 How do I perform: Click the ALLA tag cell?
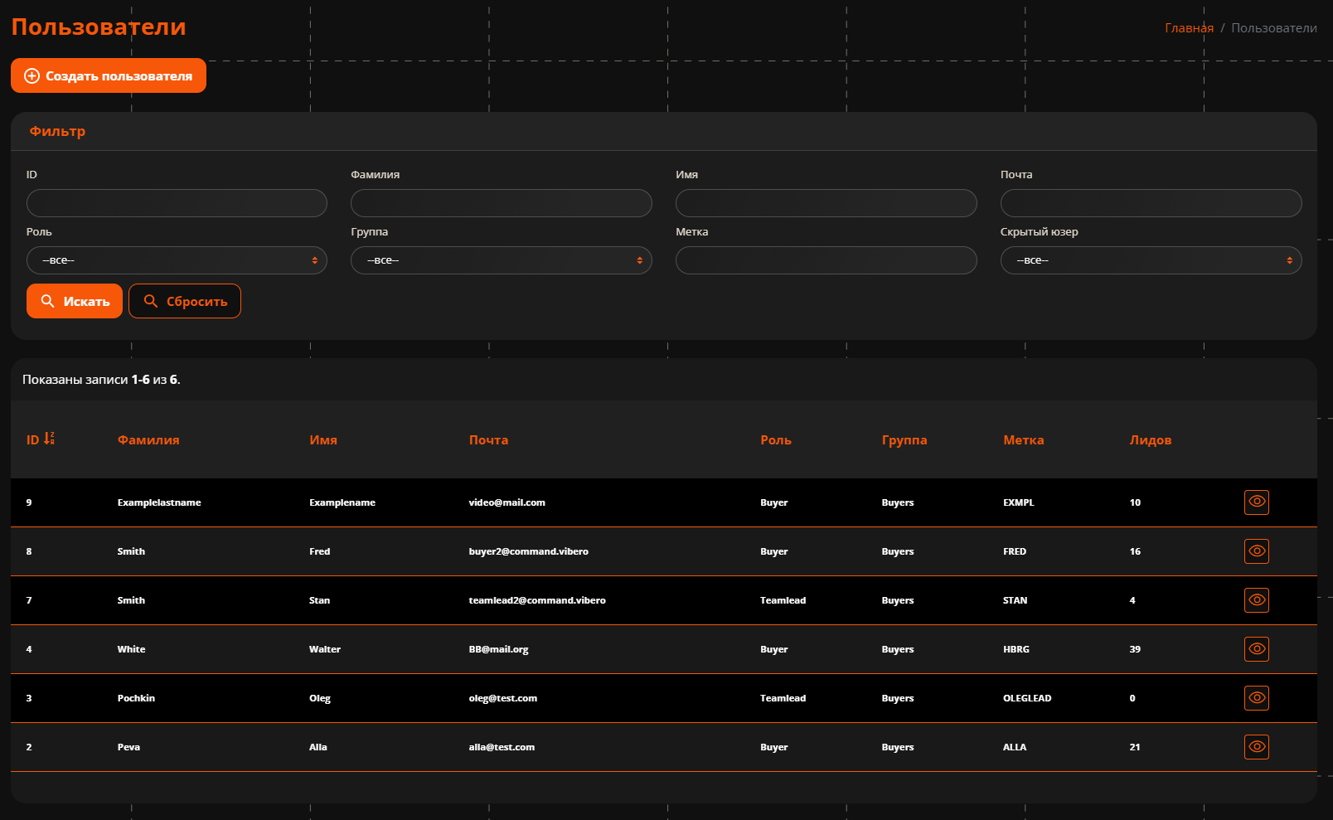[1015, 747]
